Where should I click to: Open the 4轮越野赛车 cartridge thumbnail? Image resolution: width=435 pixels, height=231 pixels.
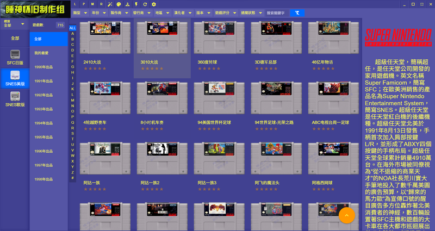click(105, 98)
